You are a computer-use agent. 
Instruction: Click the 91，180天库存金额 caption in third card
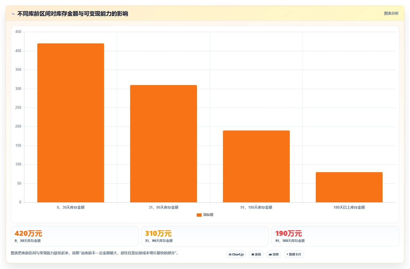[x=290, y=241]
